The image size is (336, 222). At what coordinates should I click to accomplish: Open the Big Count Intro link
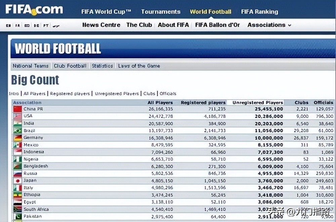point(14,94)
